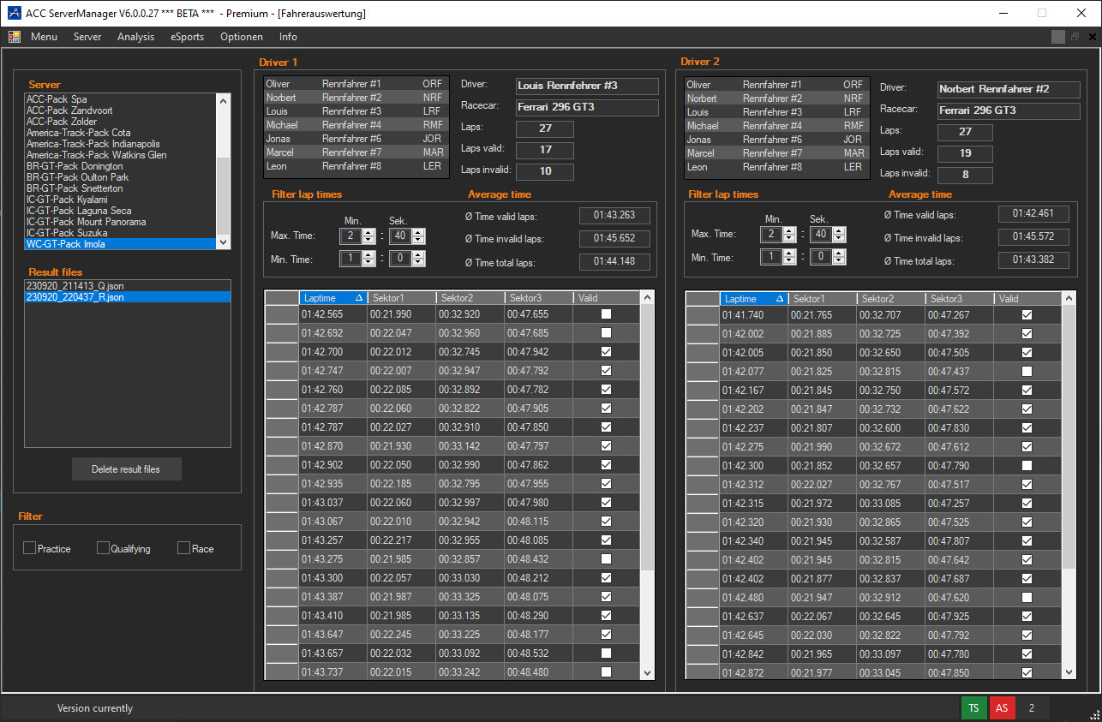The width and height of the screenshot is (1102, 722).
Task: Decrease Driver 2 Max. Time seconds with the down arrow
Action: (839, 237)
